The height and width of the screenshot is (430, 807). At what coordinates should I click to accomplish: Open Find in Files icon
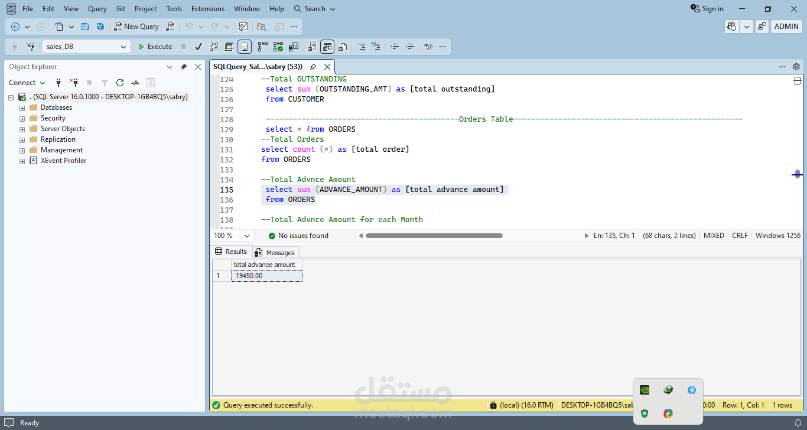point(261,27)
